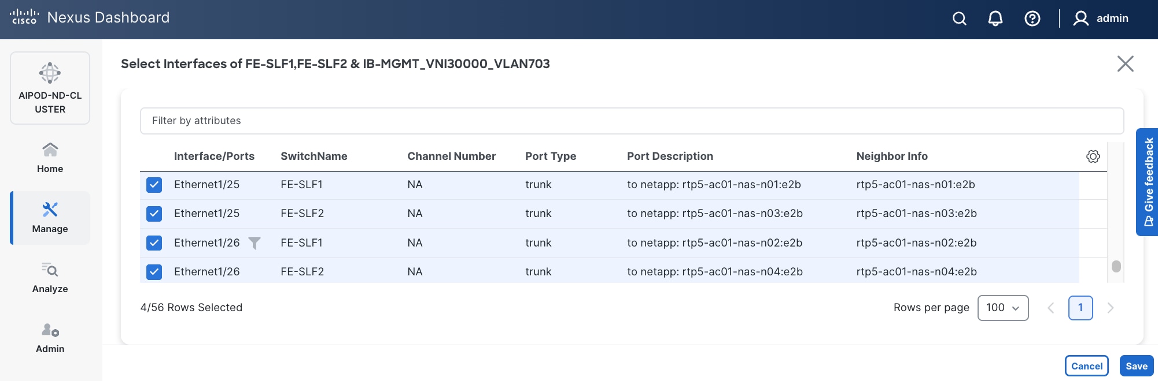Open the help question mark icon
Screen dimensions: 1158x381
pyautogui.click(x=1032, y=18)
